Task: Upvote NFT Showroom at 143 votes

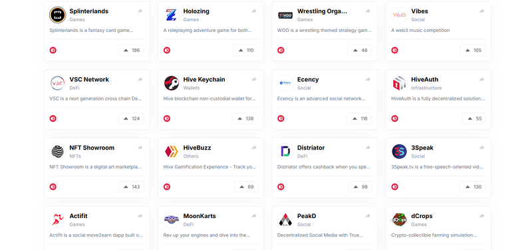Action: point(131,187)
